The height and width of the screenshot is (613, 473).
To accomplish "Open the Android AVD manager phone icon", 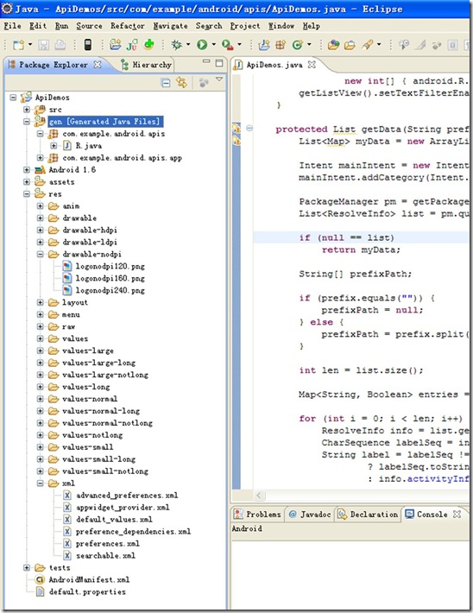I will coord(88,45).
